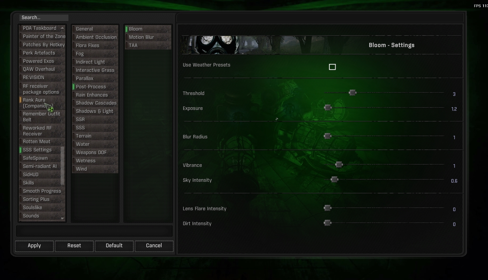The height and width of the screenshot is (280, 488).
Task: Click the Default button
Action: (114, 246)
